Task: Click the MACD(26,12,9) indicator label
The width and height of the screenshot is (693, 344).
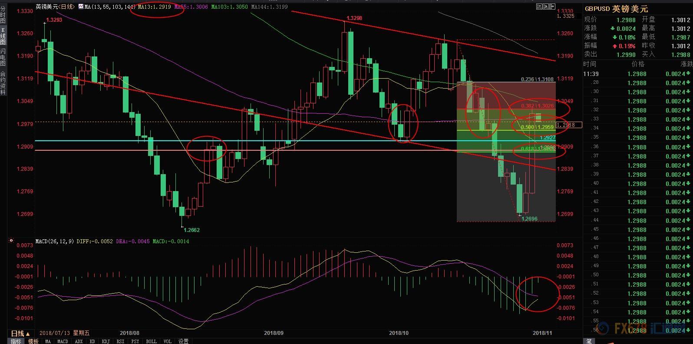Action: point(55,241)
